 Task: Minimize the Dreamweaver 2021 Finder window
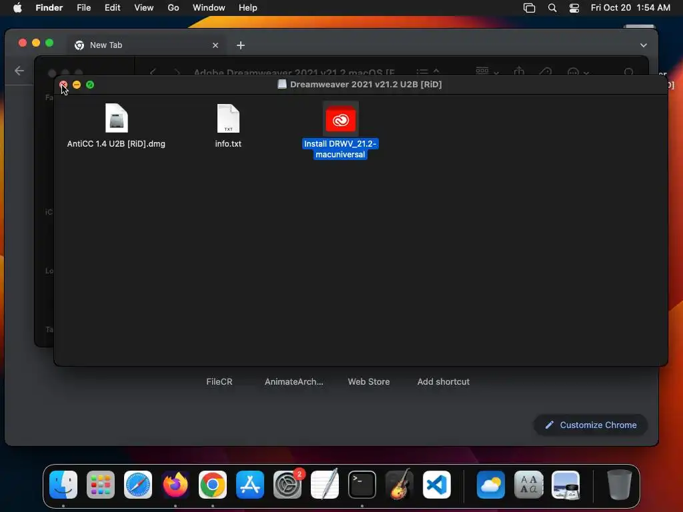(x=77, y=85)
